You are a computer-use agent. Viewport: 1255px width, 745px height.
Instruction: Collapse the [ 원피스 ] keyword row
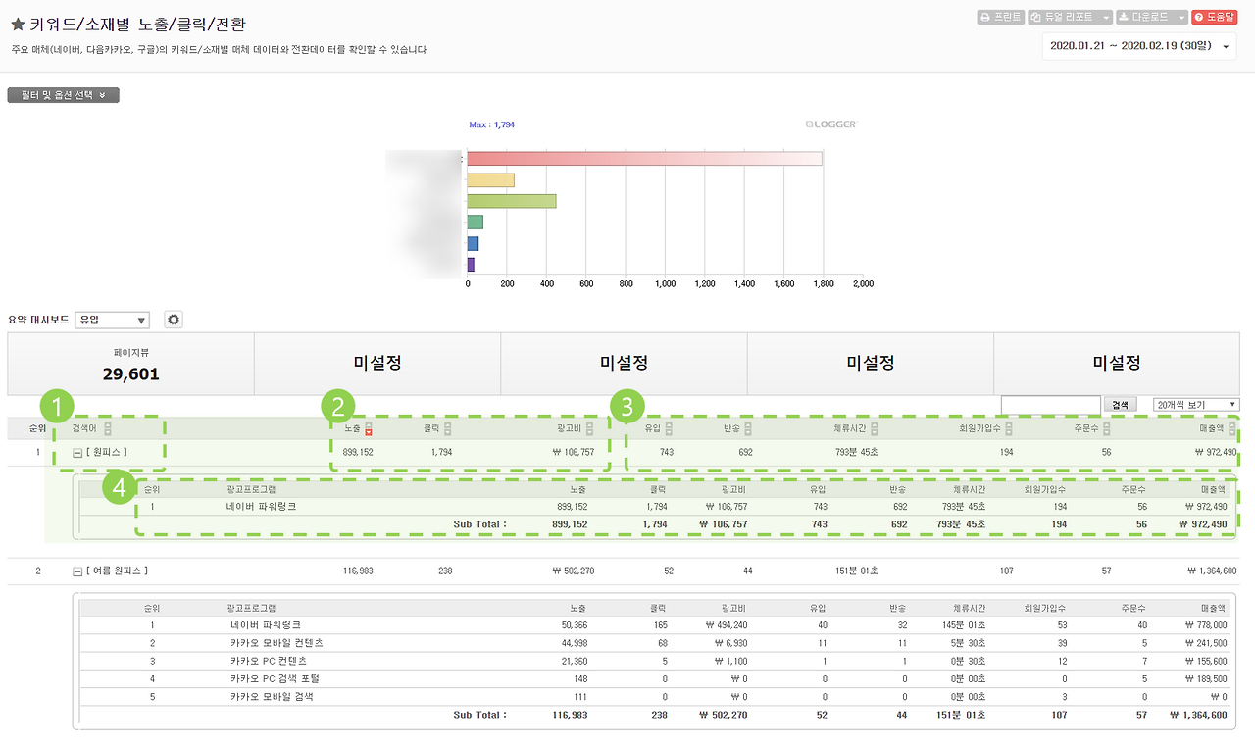[x=77, y=453]
